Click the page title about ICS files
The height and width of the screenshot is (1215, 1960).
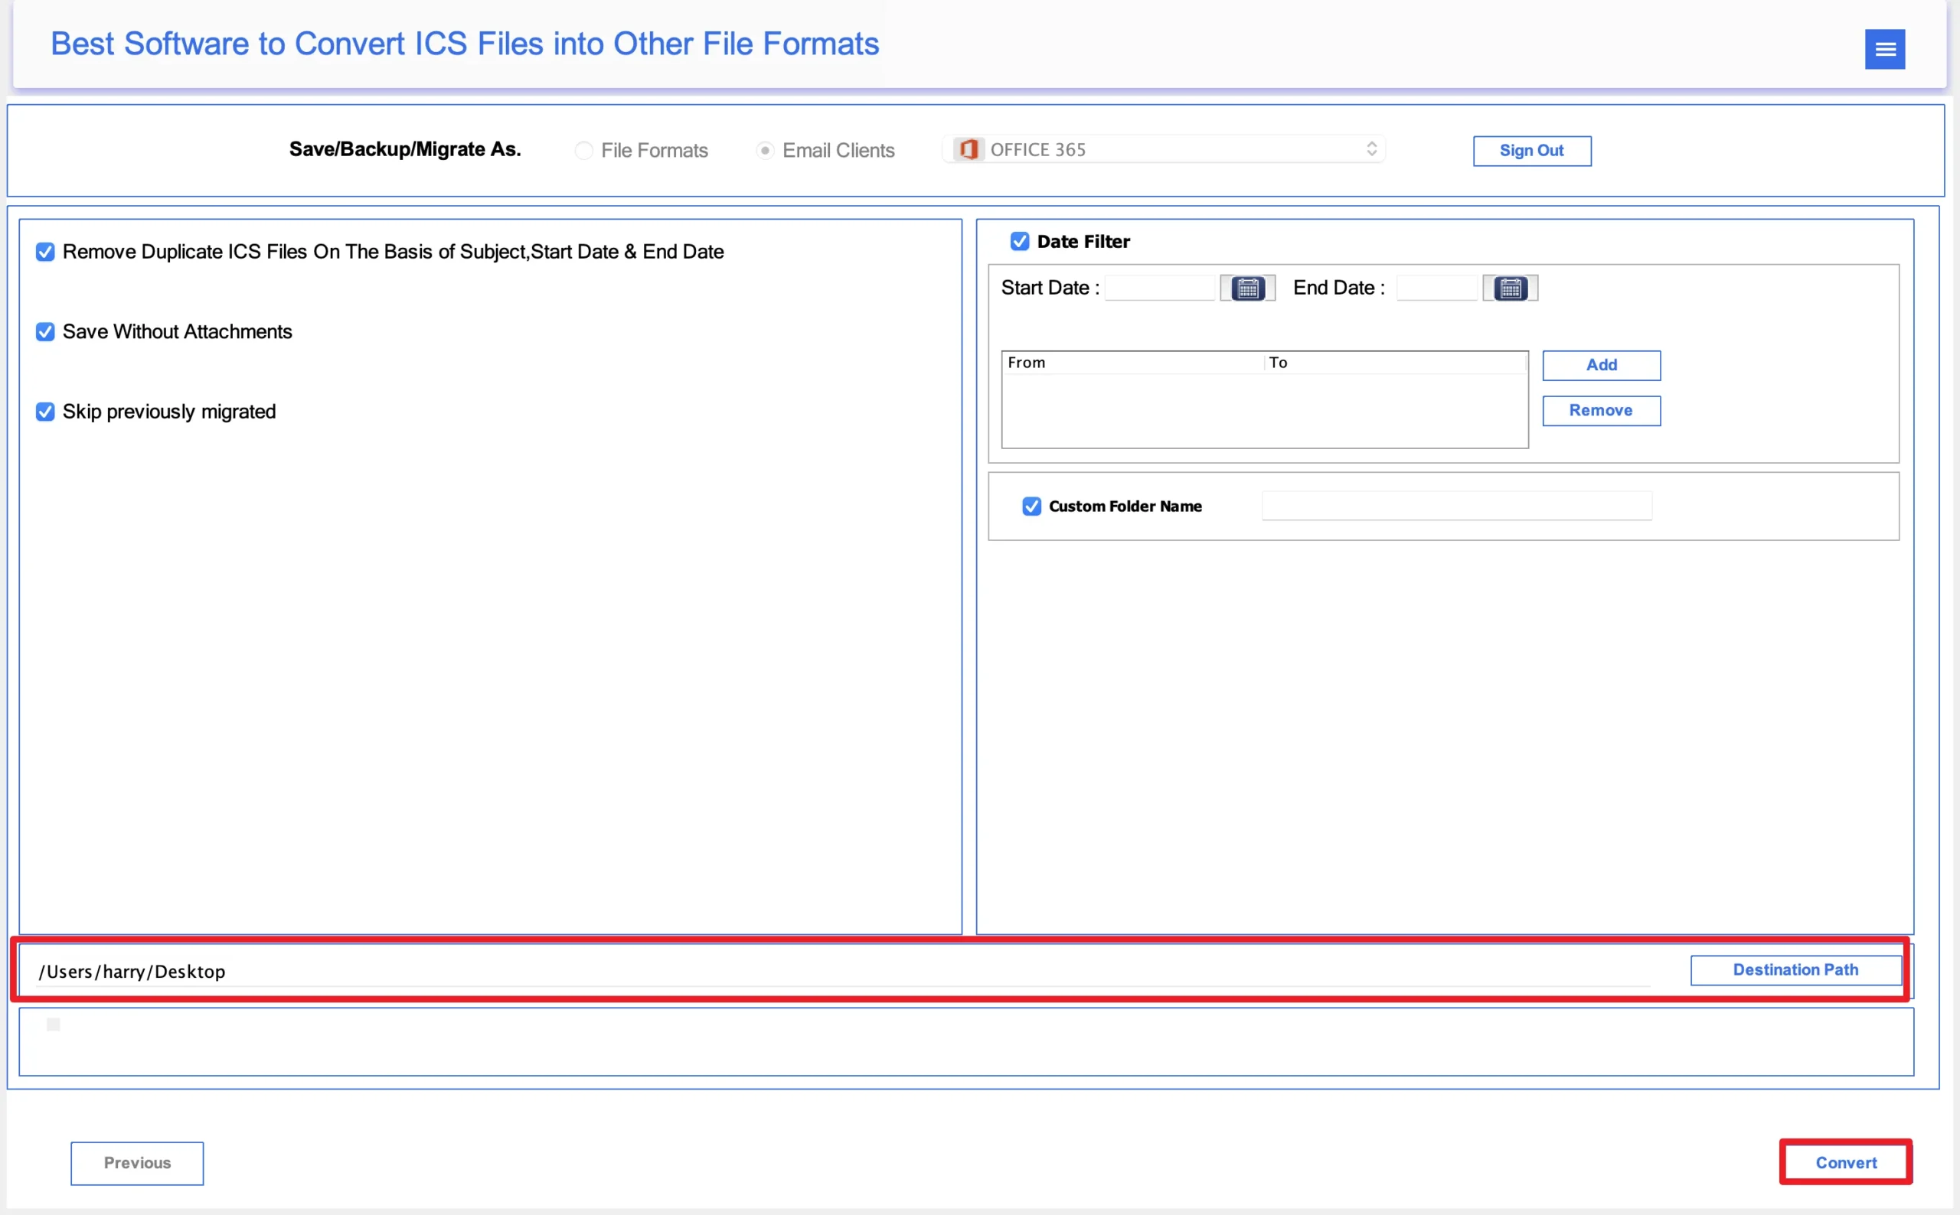(x=465, y=44)
